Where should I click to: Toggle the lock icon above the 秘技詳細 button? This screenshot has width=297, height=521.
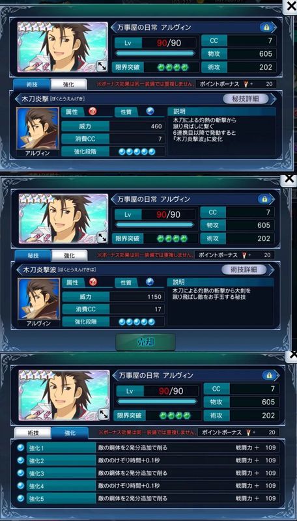coord(266,27)
